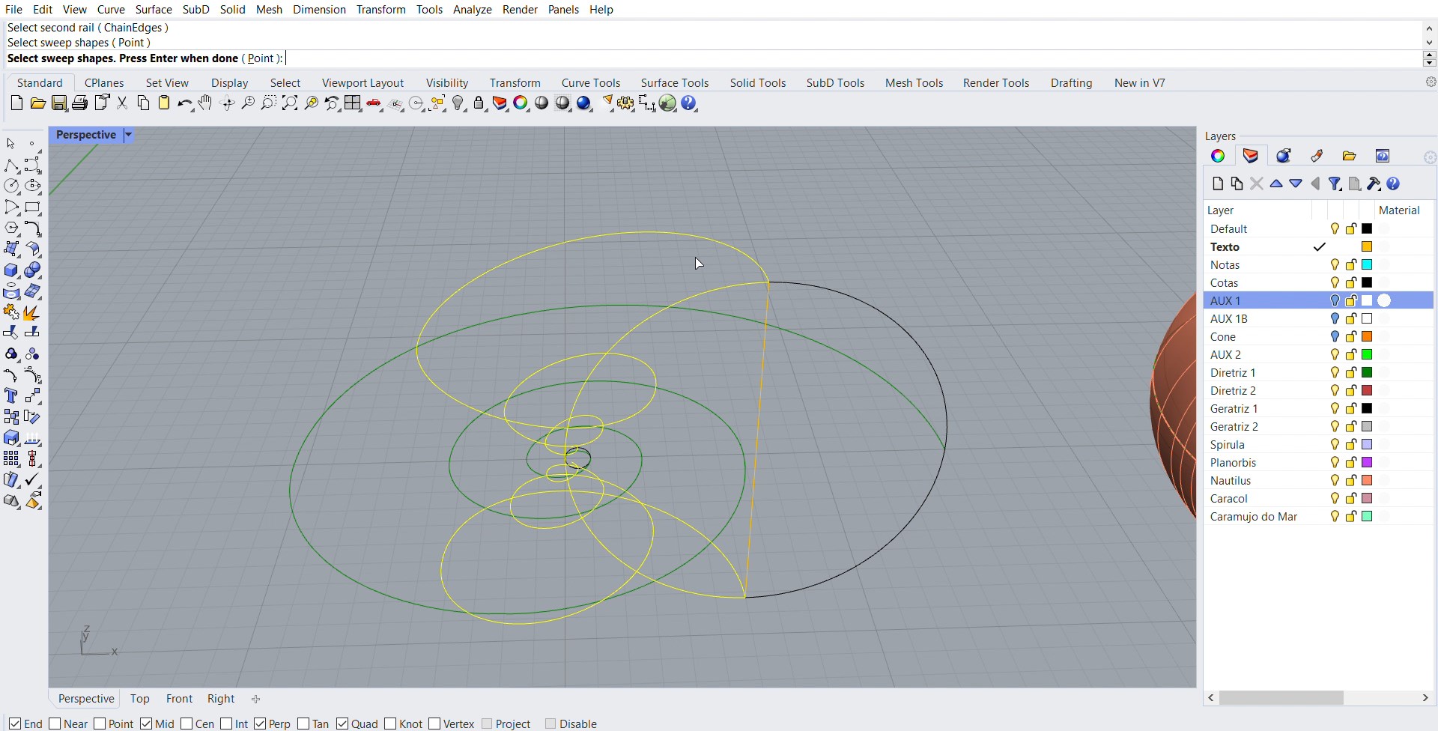The image size is (1438, 731).
Task: Select the Circle tool in left sidebar
Action: pyautogui.click(x=12, y=186)
